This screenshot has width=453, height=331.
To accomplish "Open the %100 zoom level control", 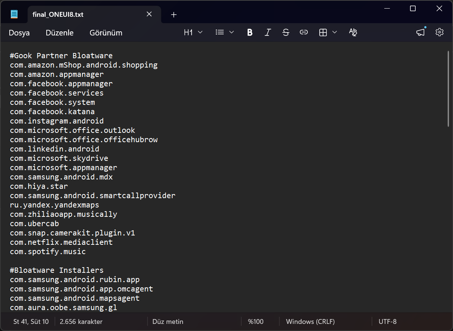I will [256, 322].
